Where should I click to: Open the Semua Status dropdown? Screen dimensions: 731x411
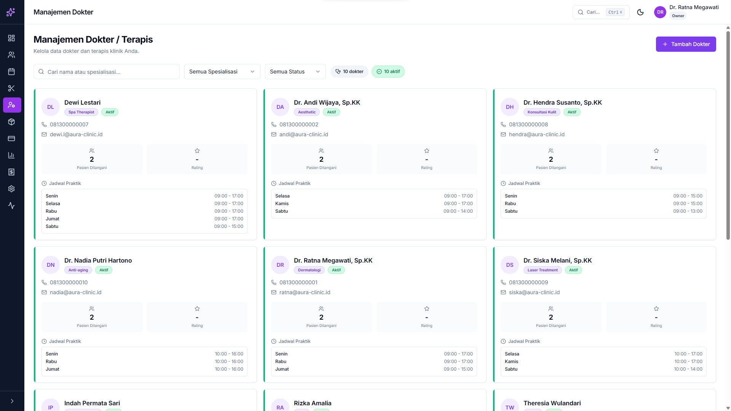tap(295, 72)
